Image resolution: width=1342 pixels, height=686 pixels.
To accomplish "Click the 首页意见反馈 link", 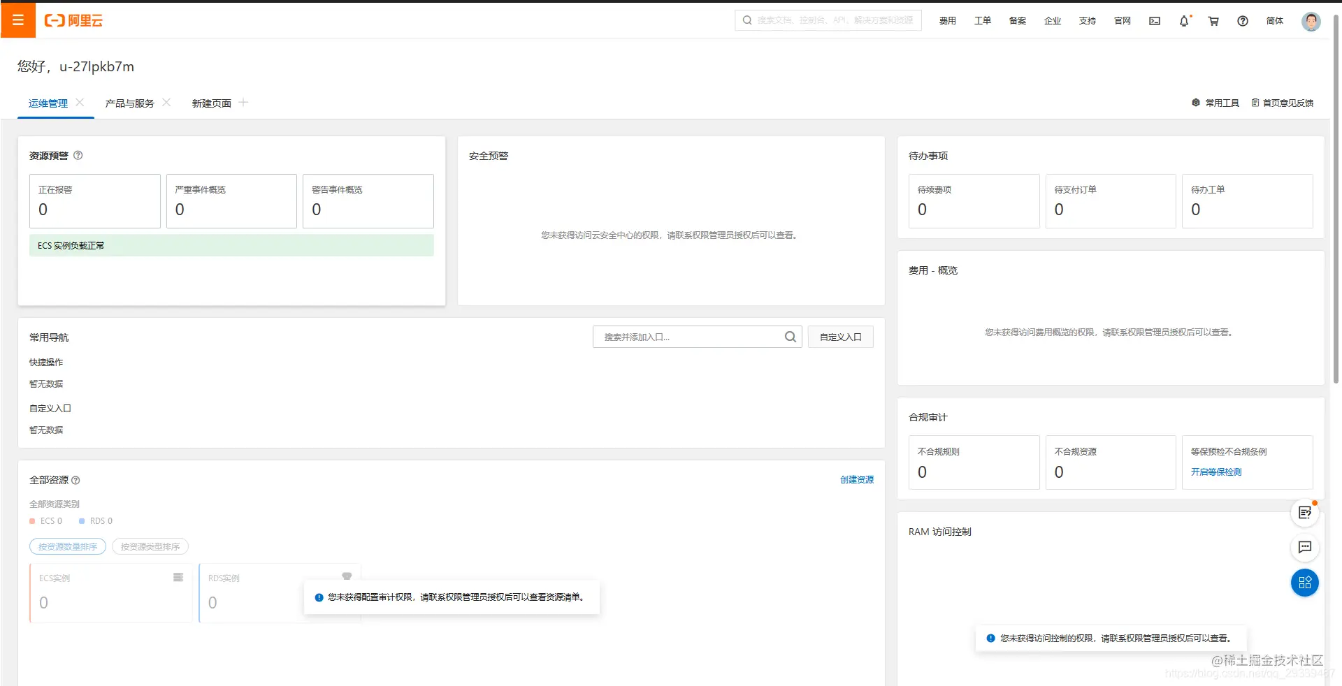I will 1287,103.
